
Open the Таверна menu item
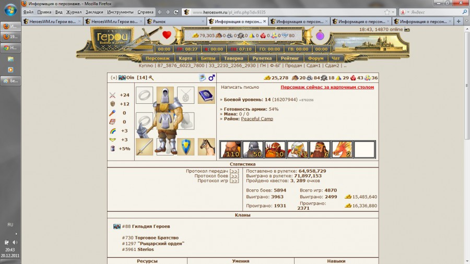(233, 58)
